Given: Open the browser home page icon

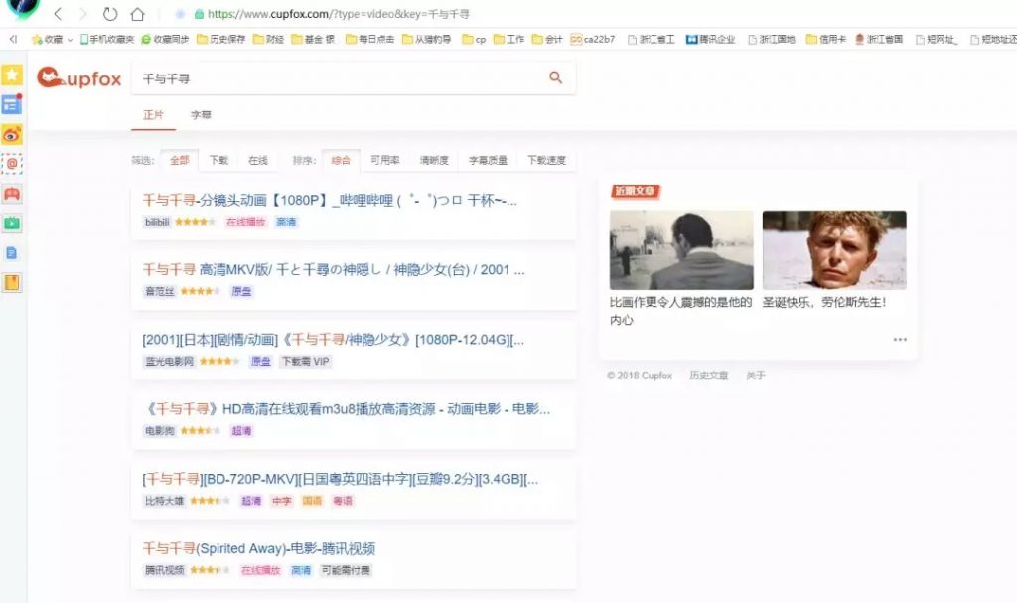Looking at the screenshot, I should (137, 14).
